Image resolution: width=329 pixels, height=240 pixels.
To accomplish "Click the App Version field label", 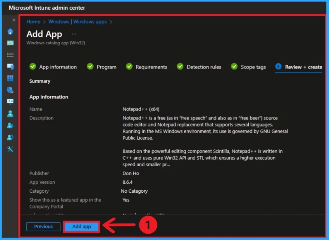I will 42,182.
